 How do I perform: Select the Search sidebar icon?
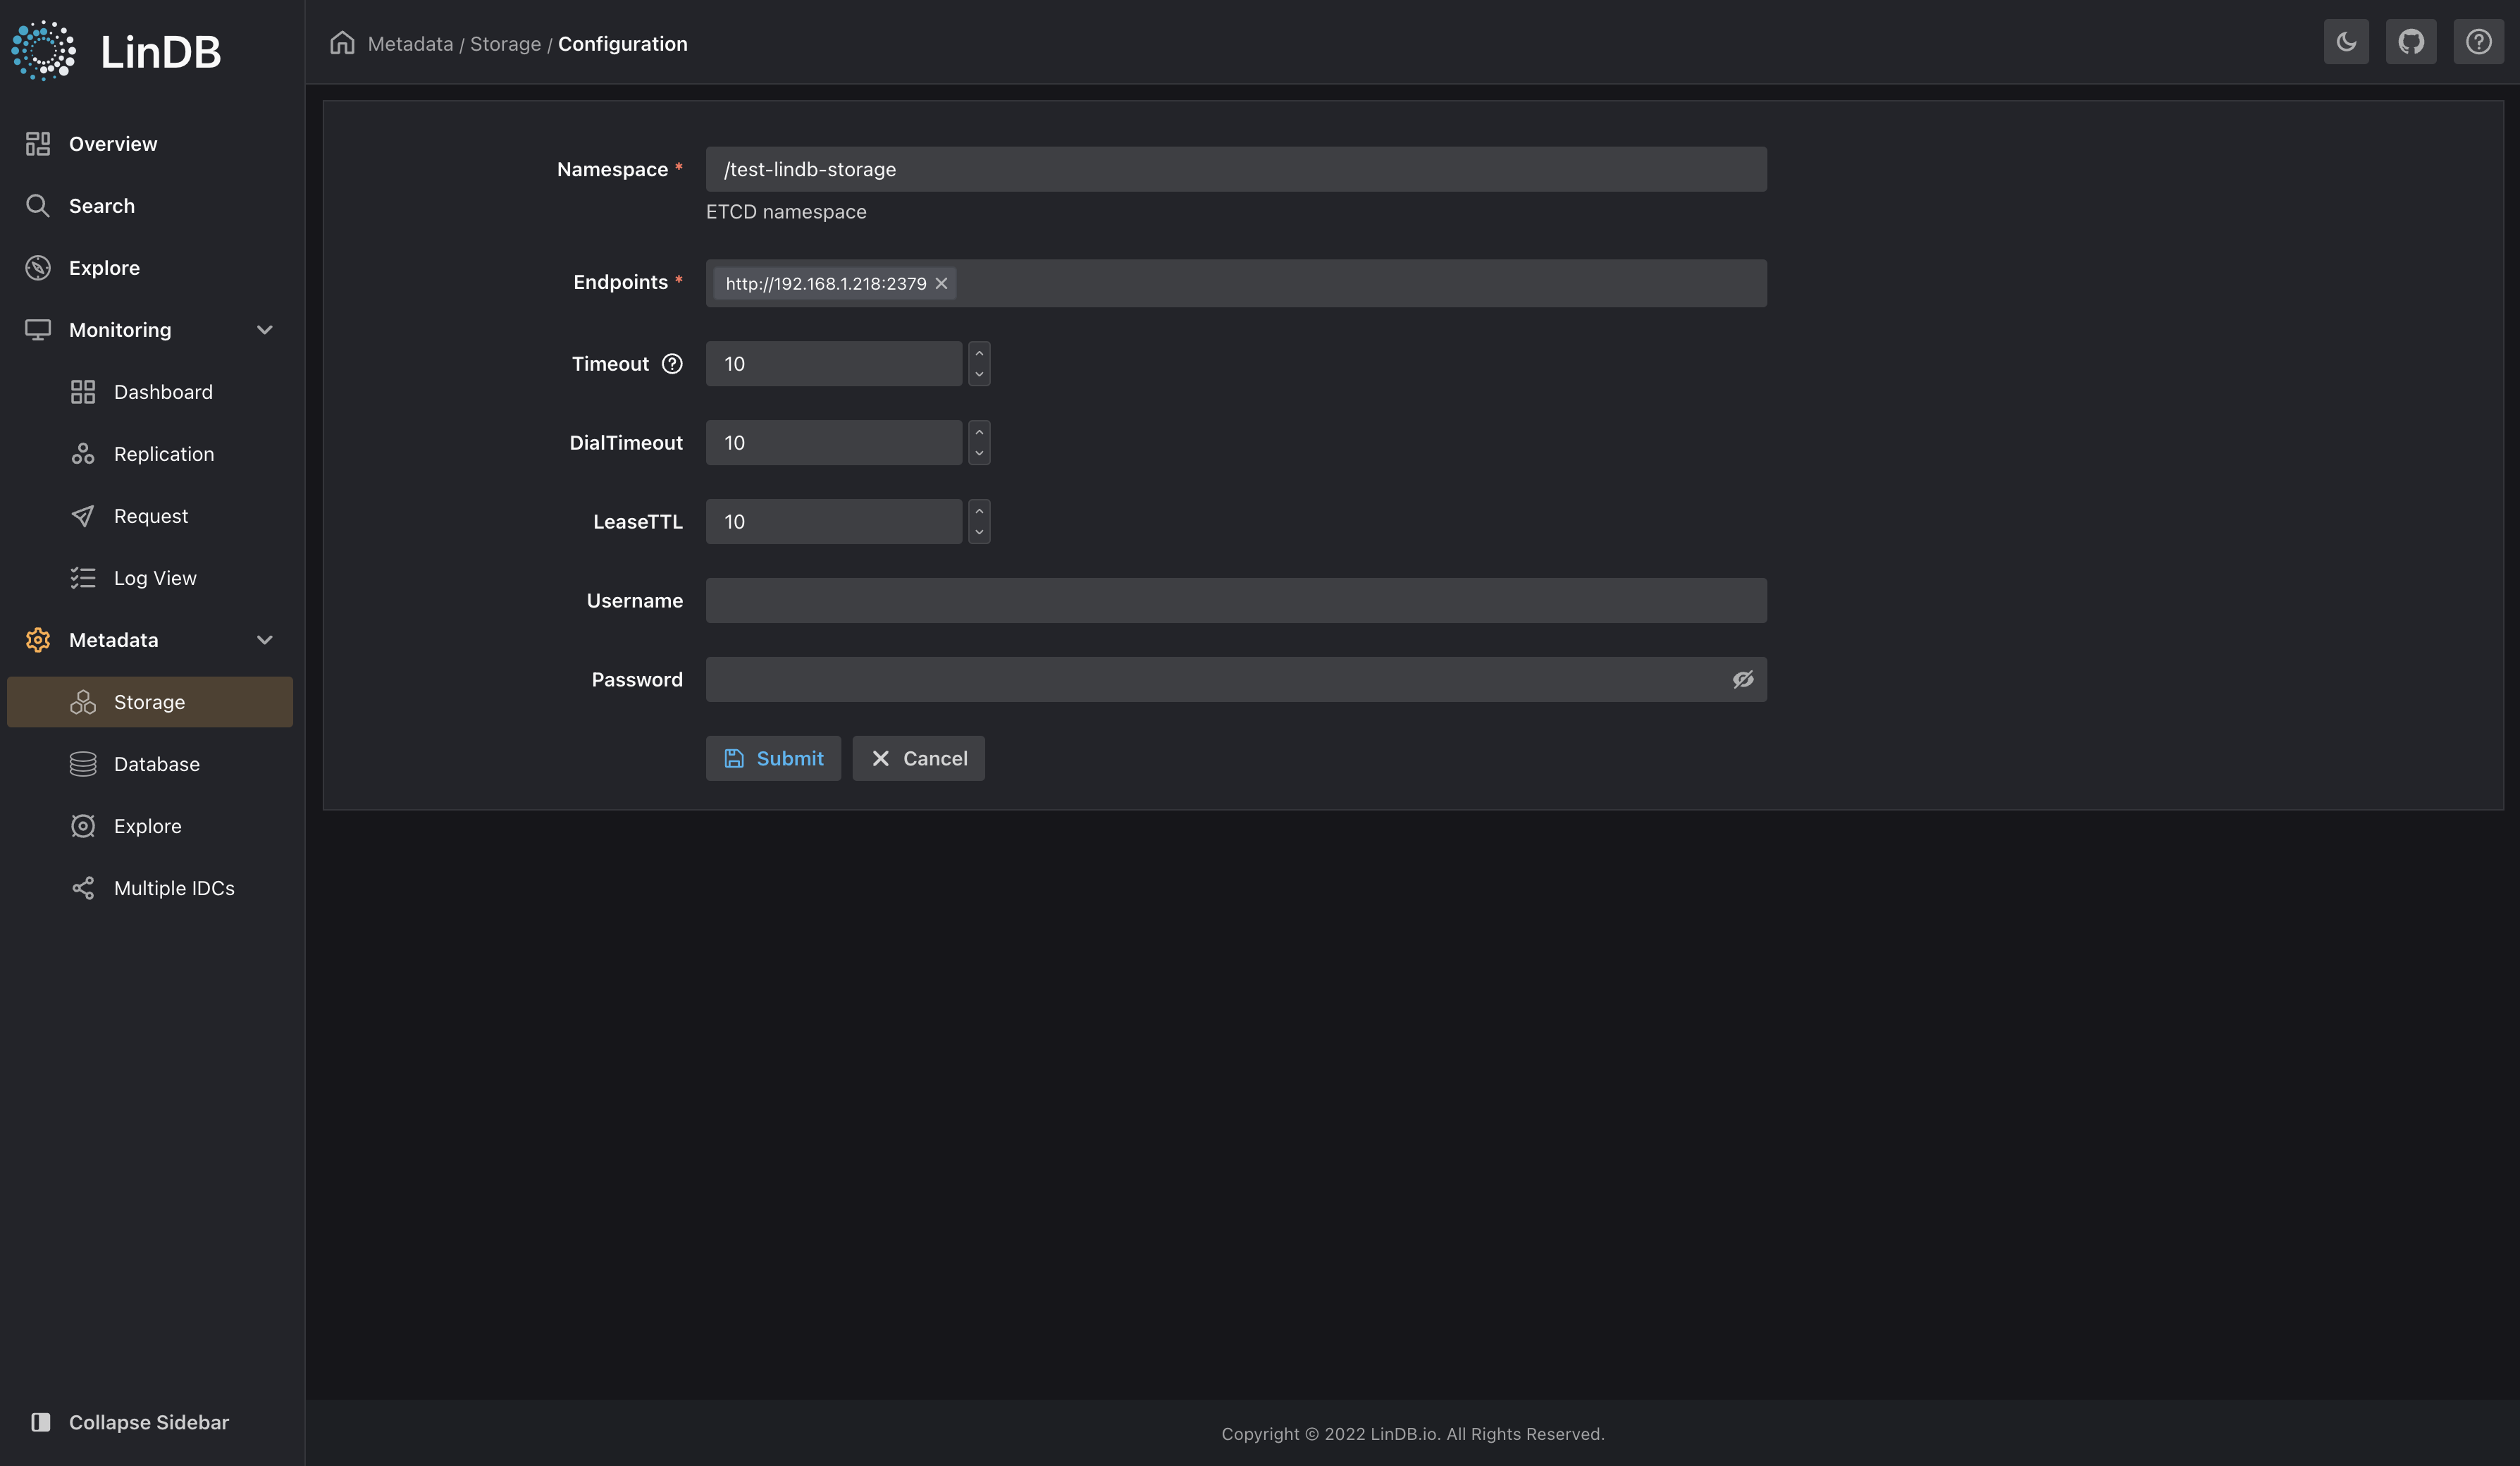(101, 205)
